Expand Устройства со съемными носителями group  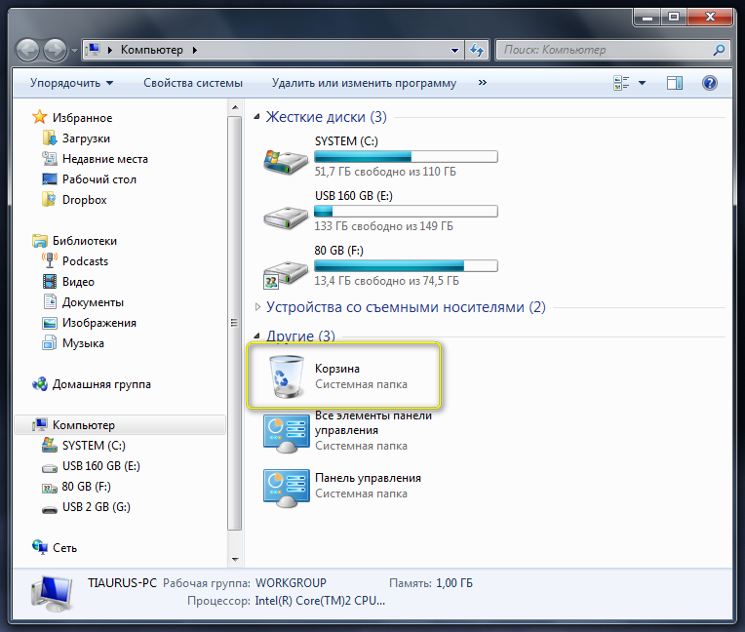257,307
